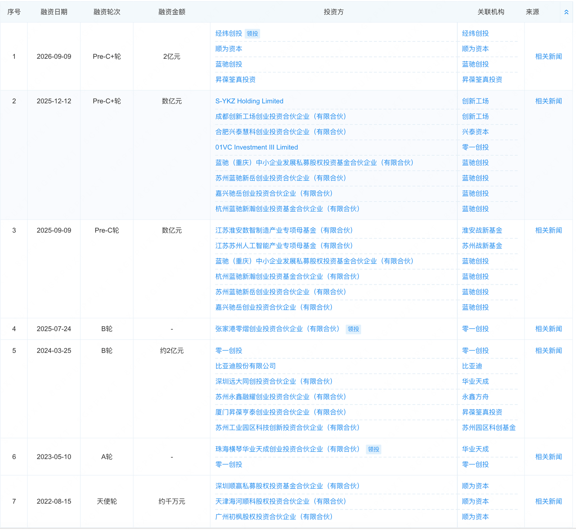Click the 序号 column header
The width and height of the screenshot is (576, 530).
coord(14,12)
